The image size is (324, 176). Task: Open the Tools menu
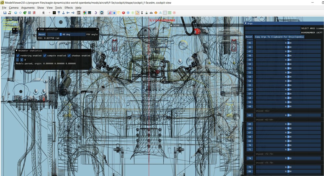(x=58, y=8)
